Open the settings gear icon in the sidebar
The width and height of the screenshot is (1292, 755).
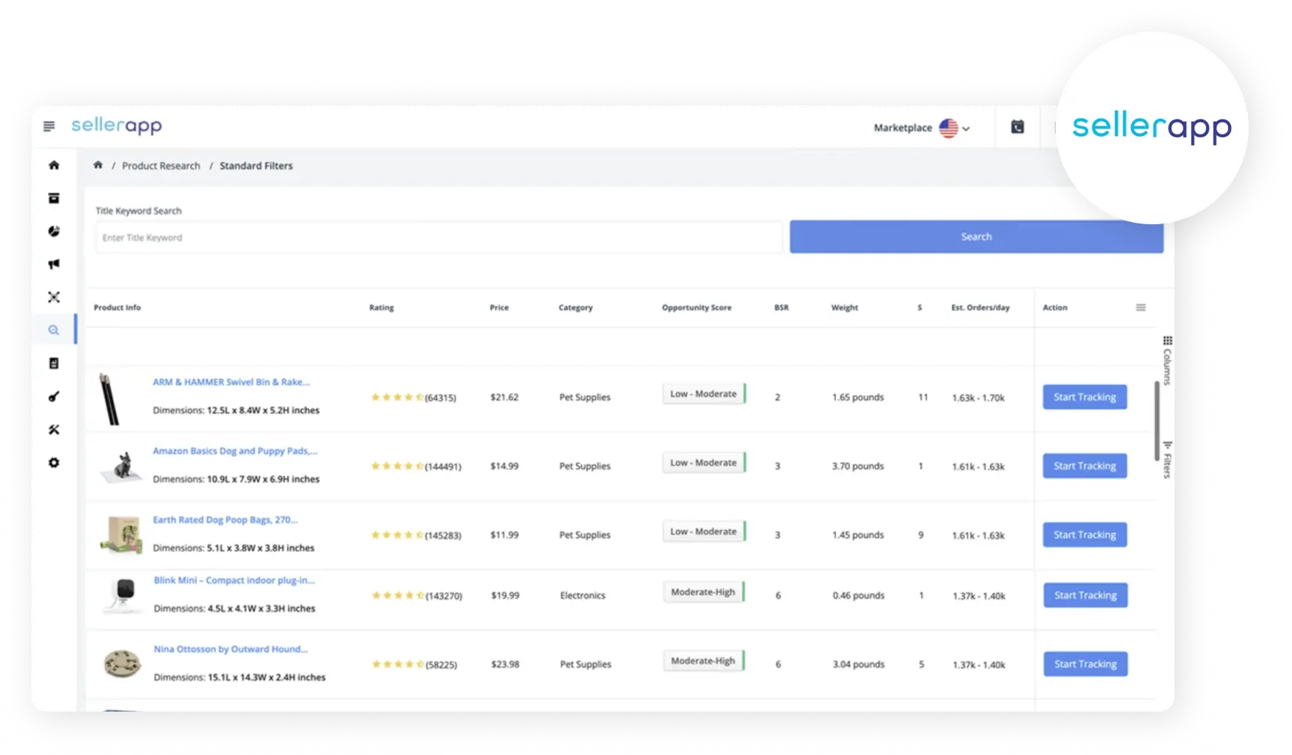[54, 463]
